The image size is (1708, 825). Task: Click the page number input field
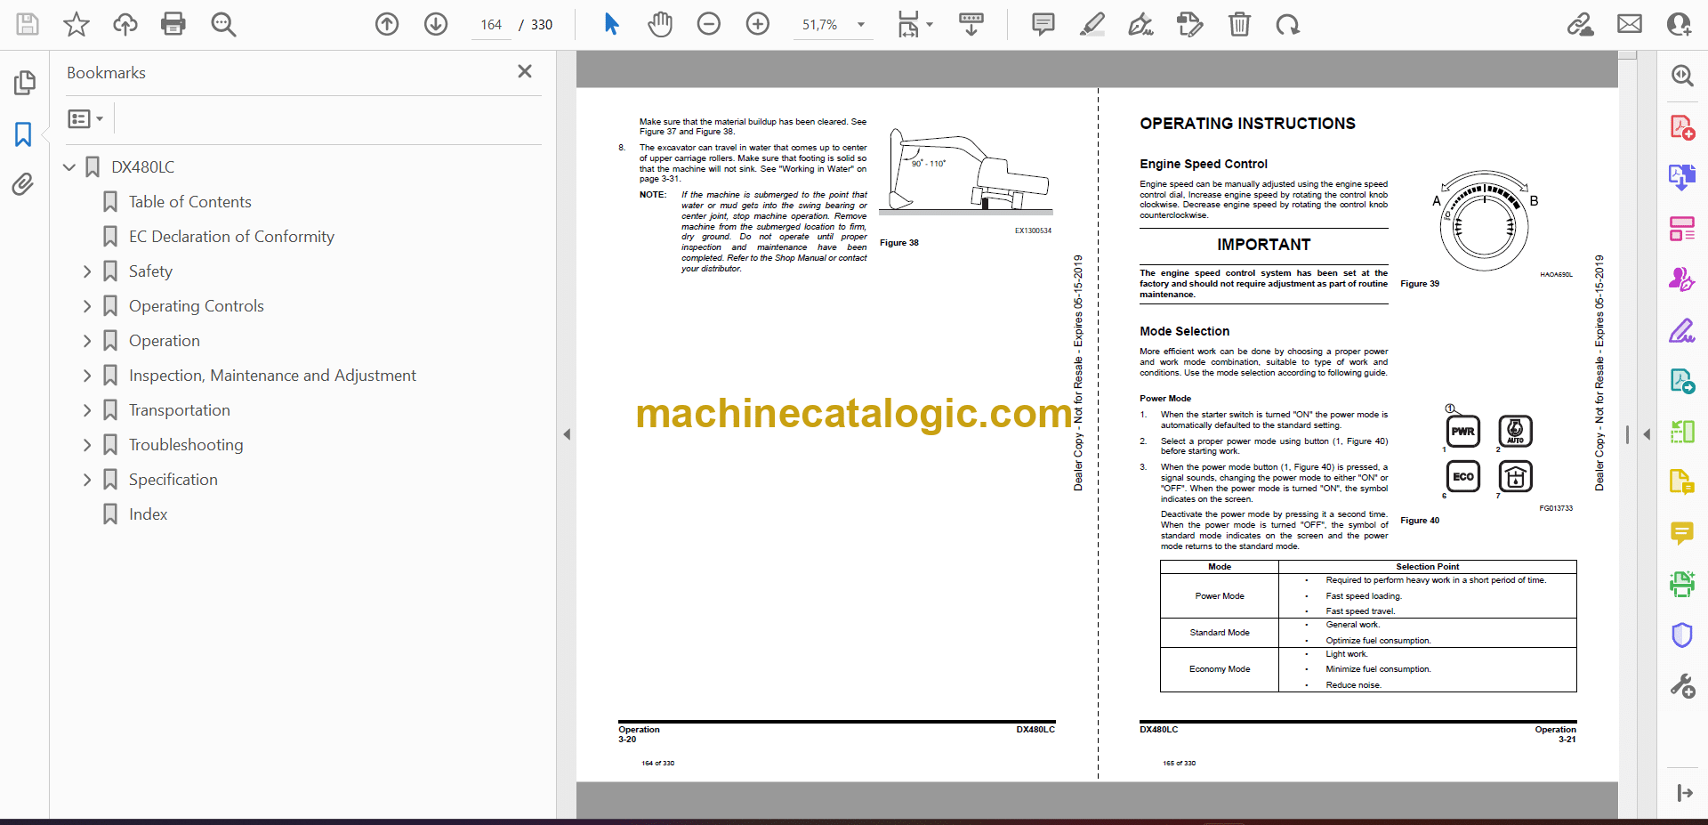point(491,25)
